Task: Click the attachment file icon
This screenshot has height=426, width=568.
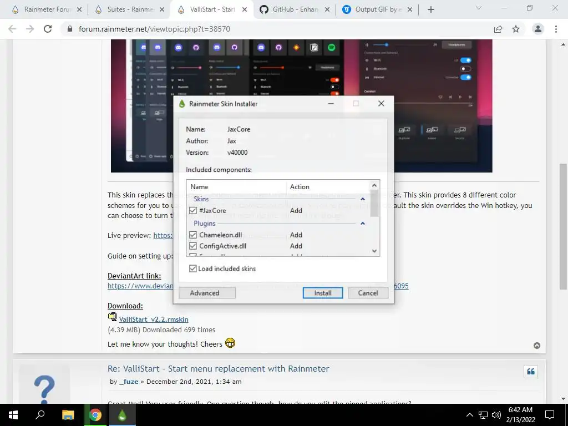Action: (112, 317)
